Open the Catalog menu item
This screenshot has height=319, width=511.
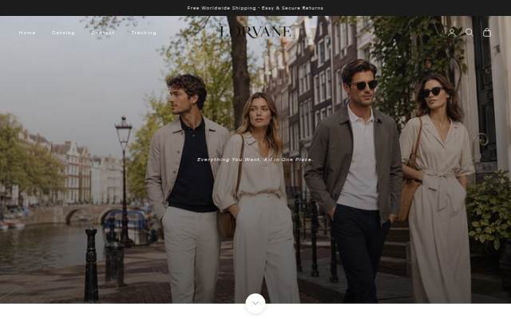[64, 33]
